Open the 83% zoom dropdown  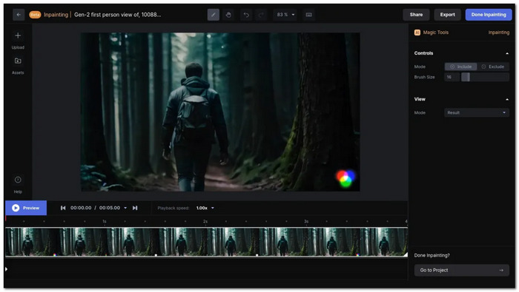[285, 15]
